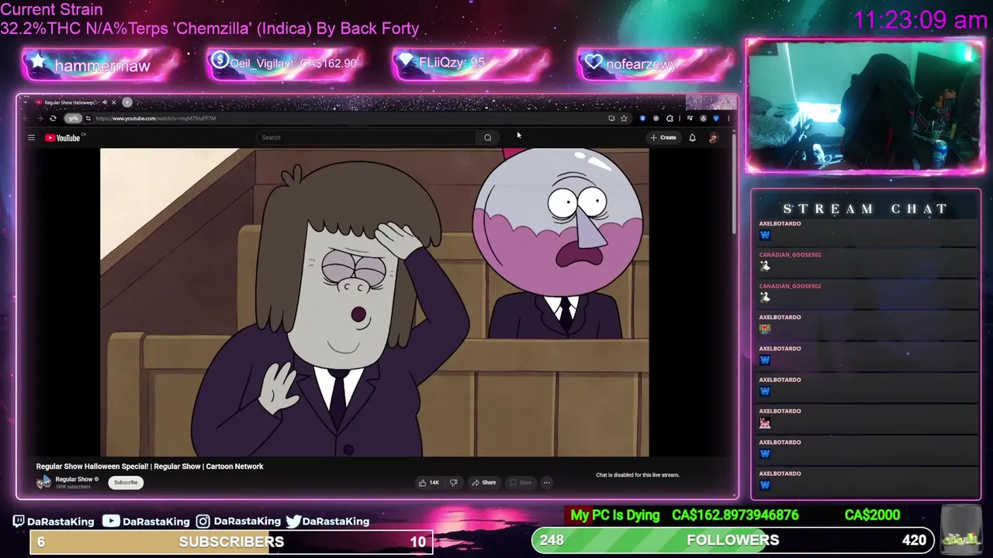Click the STREAM CHAT header
The image size is (993, 558).
click(x=865, y=208)
